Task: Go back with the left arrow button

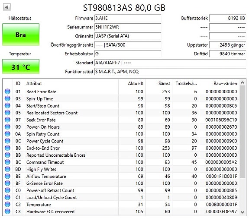Action: [6, 7]
